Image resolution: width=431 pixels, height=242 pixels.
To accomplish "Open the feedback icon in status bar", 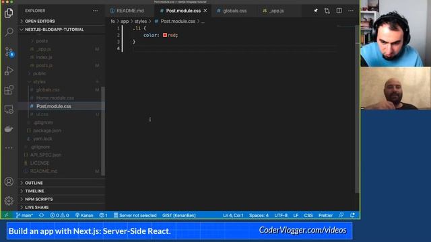I will (341, 215).
